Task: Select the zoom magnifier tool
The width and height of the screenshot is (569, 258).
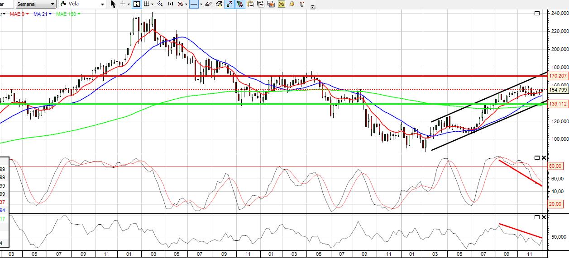Action: (x=160, y=4)
